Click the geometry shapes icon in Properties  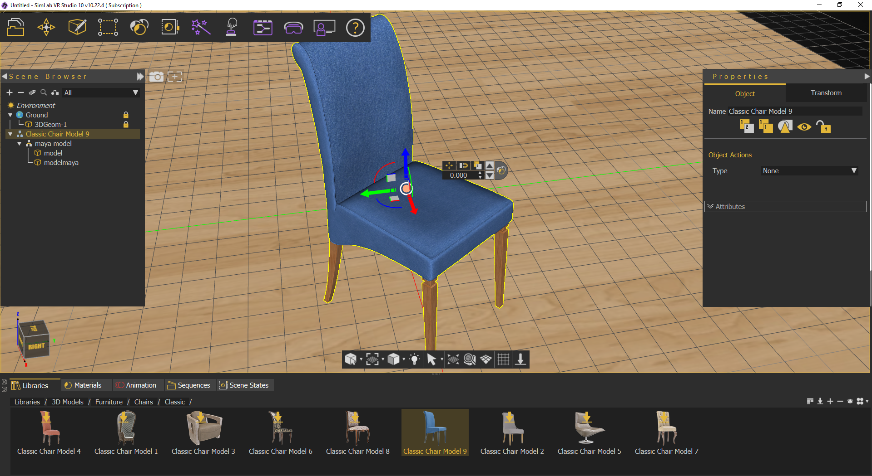click(785, 126)
